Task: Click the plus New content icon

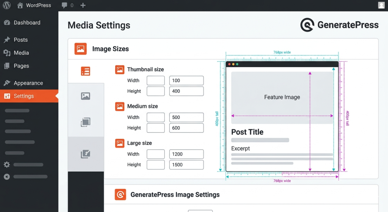Action: click(x=83, y=5)
